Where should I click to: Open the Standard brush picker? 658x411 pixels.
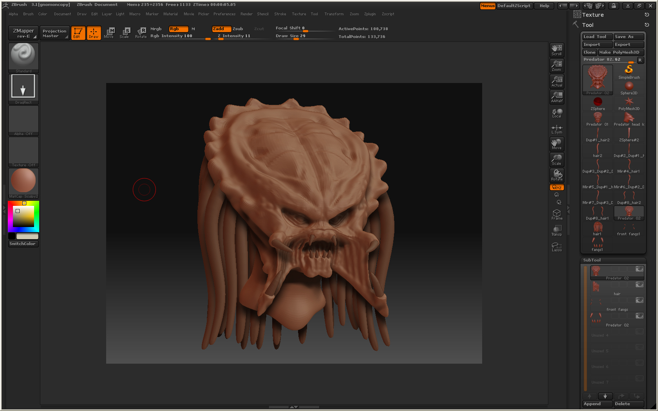(23, 57)
